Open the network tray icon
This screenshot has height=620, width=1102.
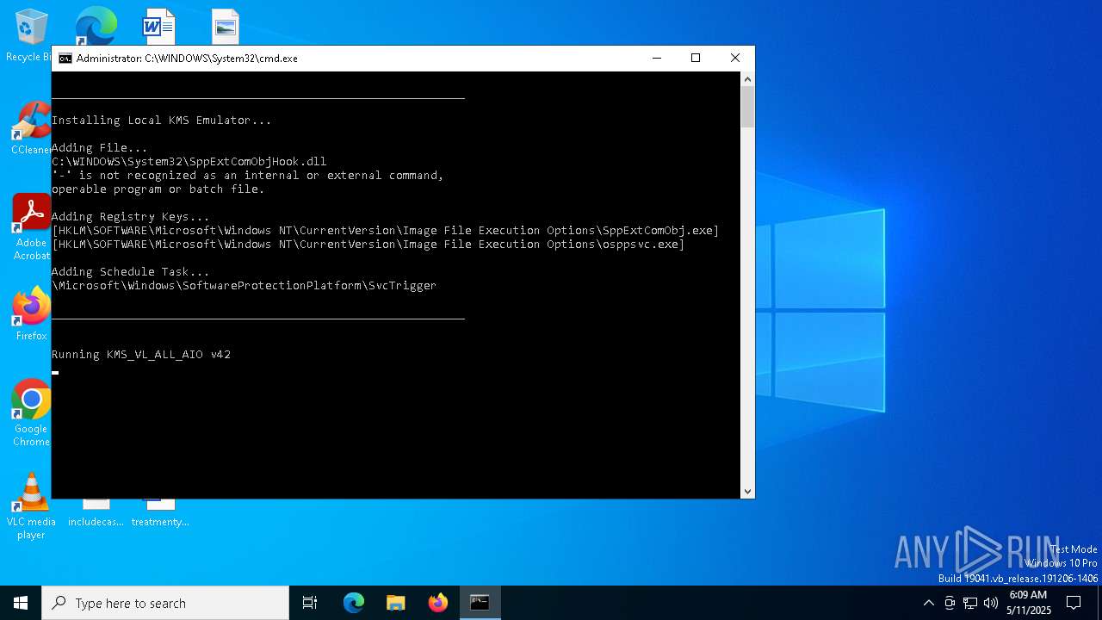[970, 603]
